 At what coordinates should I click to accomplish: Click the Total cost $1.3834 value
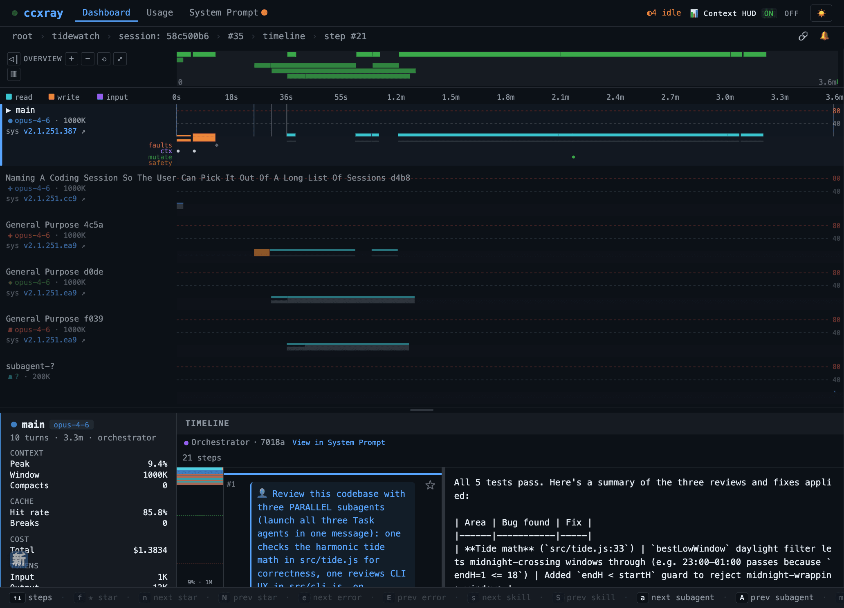pos(150,550)
